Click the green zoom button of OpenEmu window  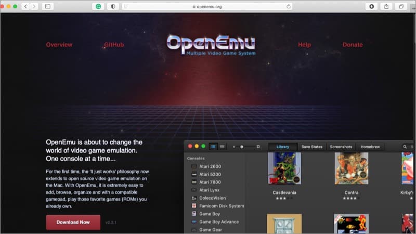203,146
